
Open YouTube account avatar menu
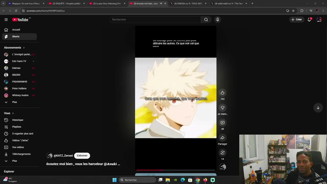pos(319,19)
